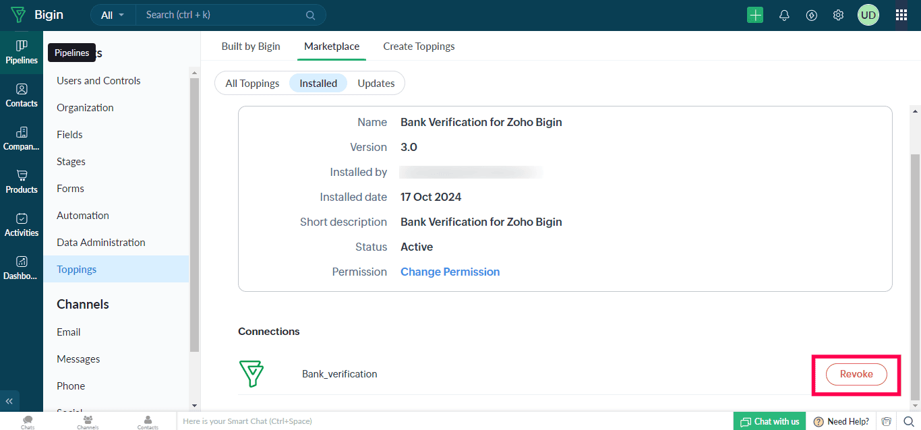The height and width of the screenshot is (430, 921).
Task: Open Contacts in the bottom chat bar
Action: [148, 422]
